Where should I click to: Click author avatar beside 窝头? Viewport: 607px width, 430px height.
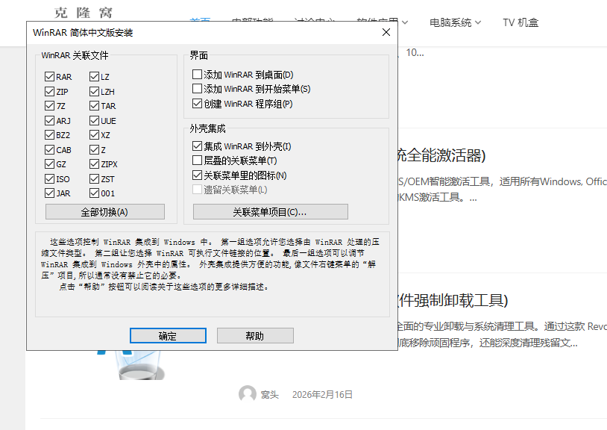(248, 394)
